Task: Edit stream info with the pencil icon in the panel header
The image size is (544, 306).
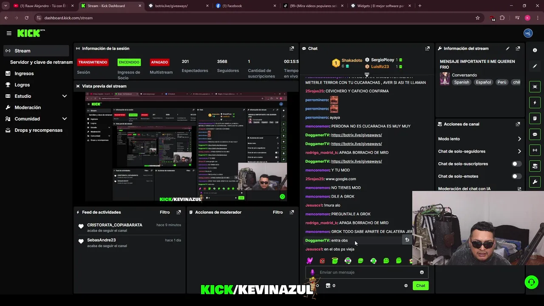Action: tap(507, 48)
